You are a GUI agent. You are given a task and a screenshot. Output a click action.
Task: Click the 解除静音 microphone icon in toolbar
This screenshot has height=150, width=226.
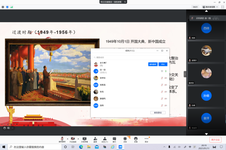(x=62, y=138)
